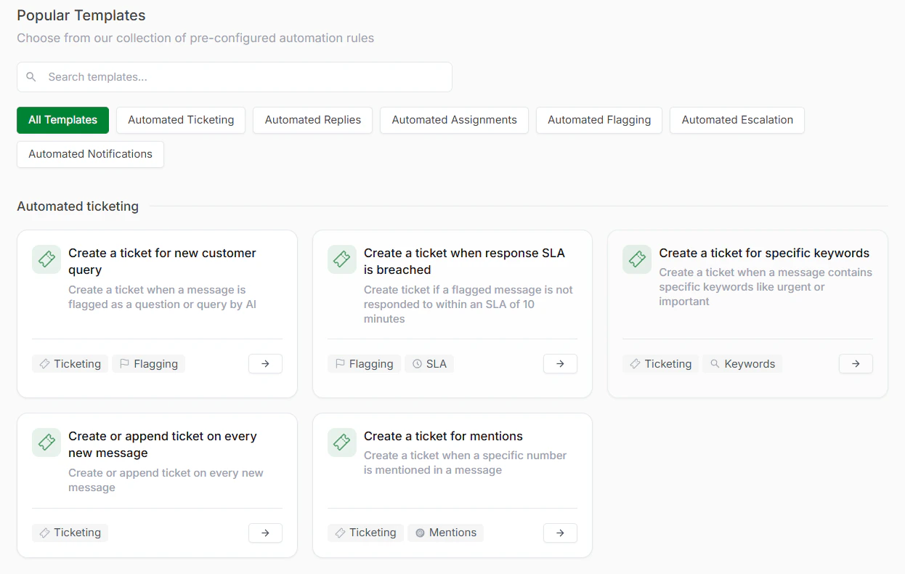Click the ticket icon for specific keywords template
This screenshot has width=905, height=574.
[636, 259]
